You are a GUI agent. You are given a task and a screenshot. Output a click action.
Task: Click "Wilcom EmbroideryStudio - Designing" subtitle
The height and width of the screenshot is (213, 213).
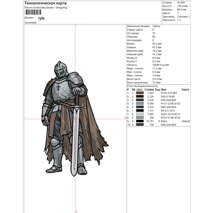point(46,7)
